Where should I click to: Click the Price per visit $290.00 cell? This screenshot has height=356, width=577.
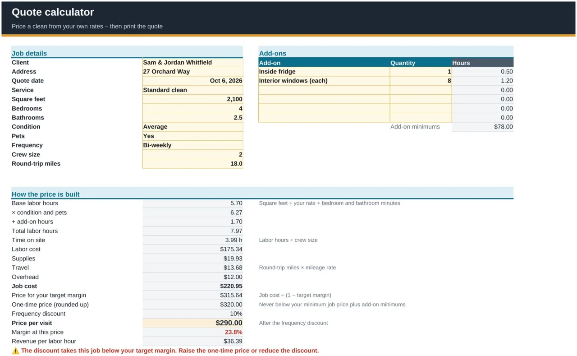click(192, 323)
